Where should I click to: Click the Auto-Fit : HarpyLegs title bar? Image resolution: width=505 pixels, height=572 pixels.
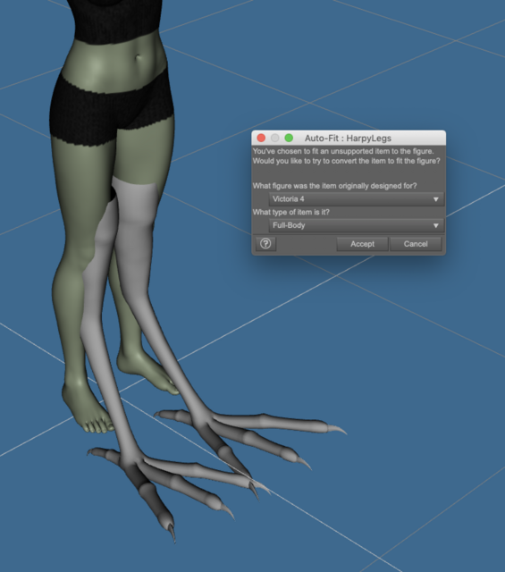click(x=348, y=139)
